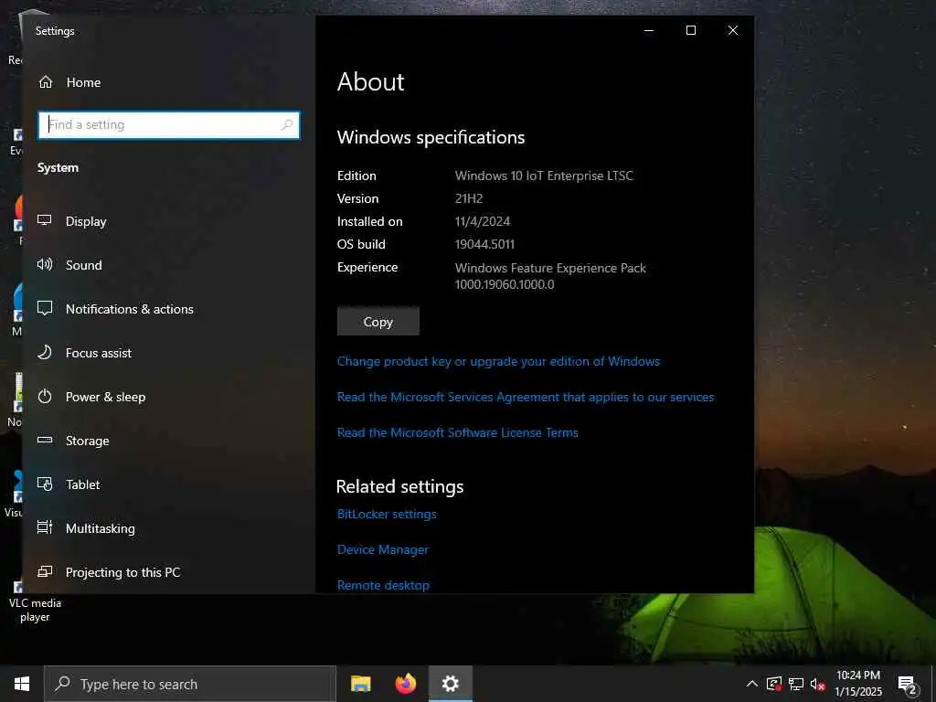Click the OS build value 19044.5011
936x702 pixels.
point(484,244)
